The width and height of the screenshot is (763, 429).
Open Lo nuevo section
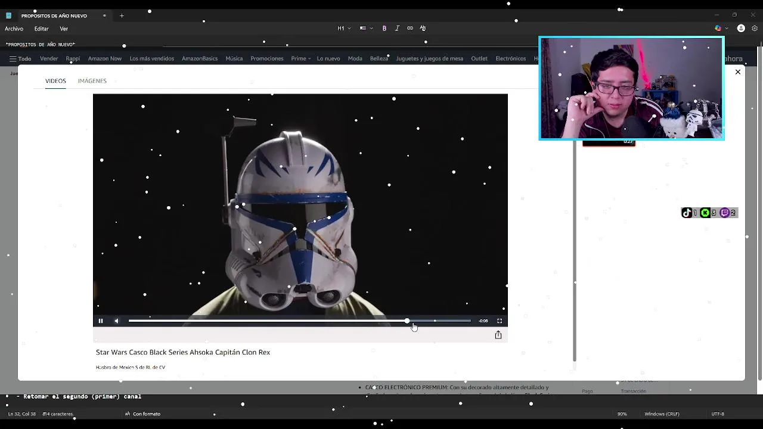pos(328,58)
